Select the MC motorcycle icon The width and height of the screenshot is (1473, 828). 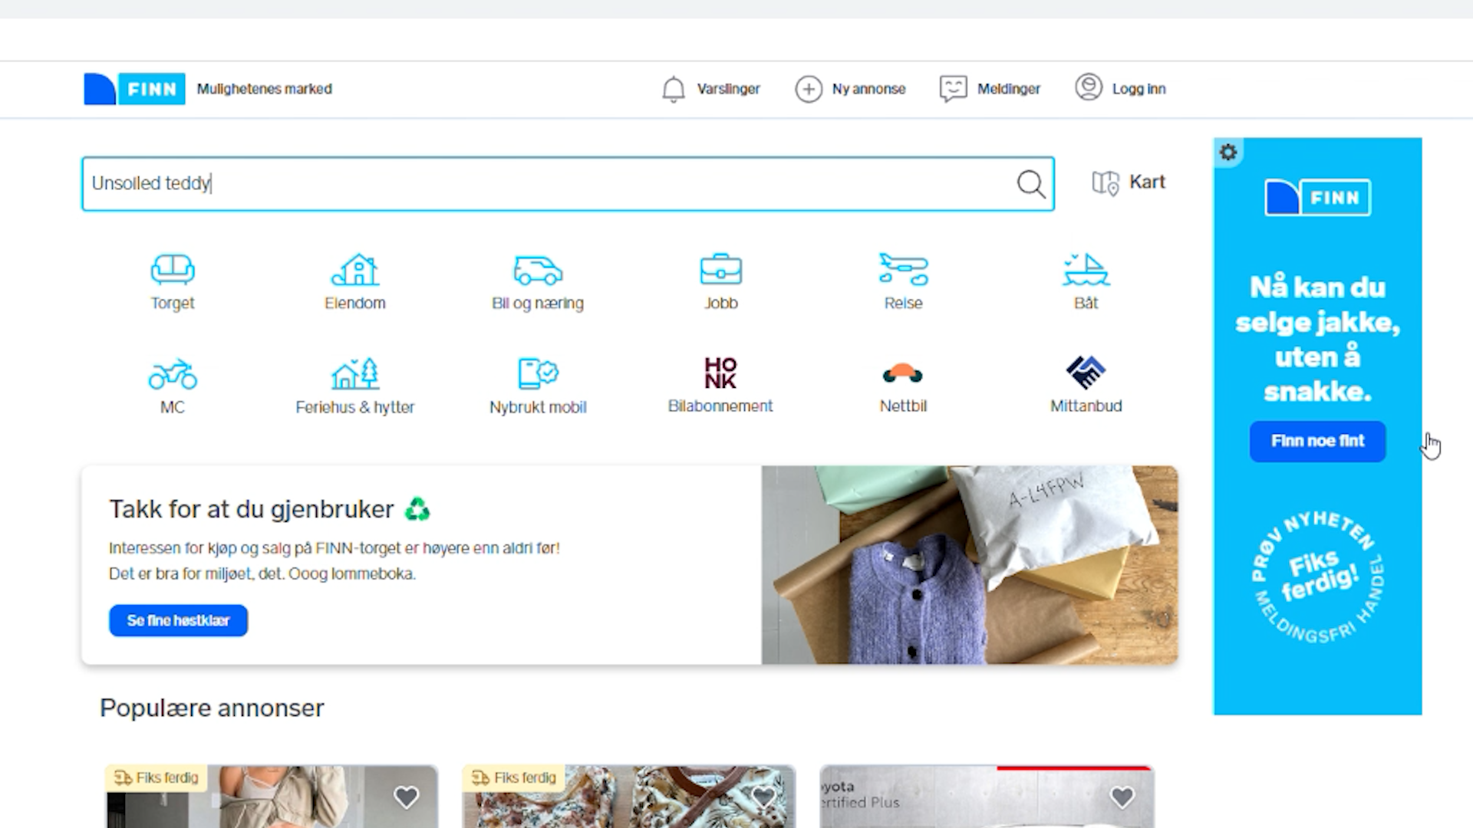coord(173,374)
